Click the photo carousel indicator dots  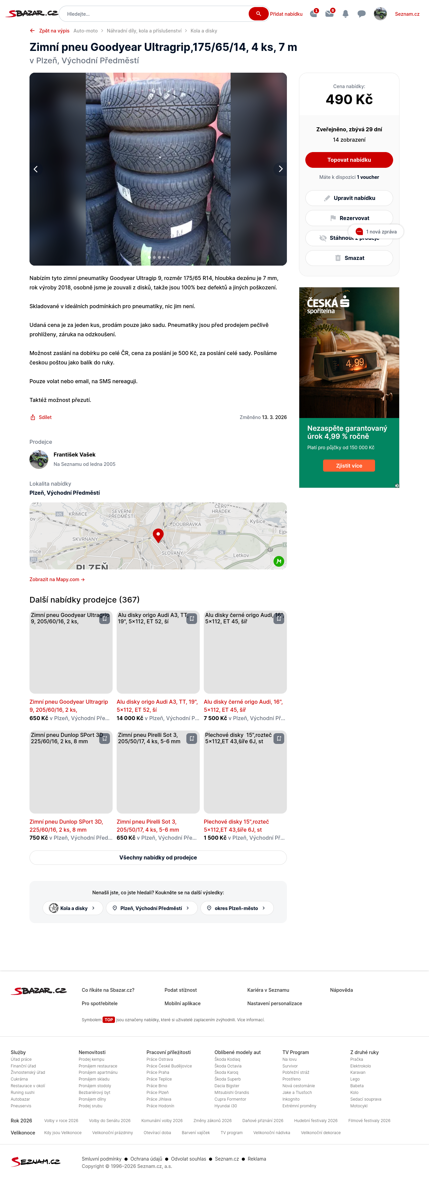[x=159, y=258]
